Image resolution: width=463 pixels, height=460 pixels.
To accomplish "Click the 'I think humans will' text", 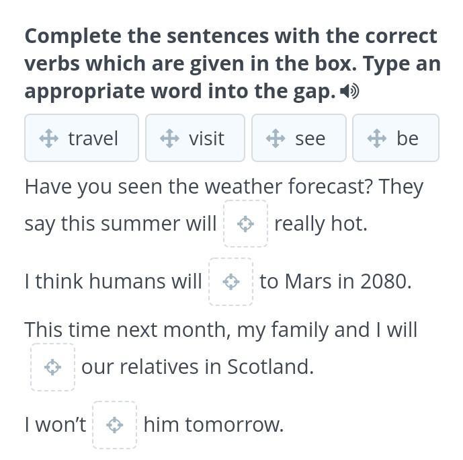I will point(113,281).
